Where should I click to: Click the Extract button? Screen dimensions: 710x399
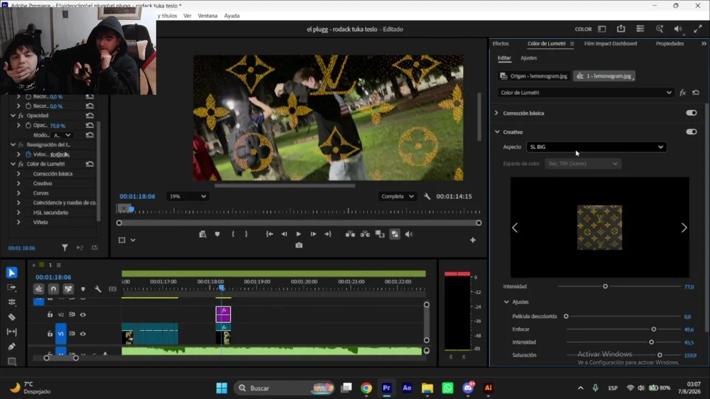pyautogui.click(x=365, y=234)
